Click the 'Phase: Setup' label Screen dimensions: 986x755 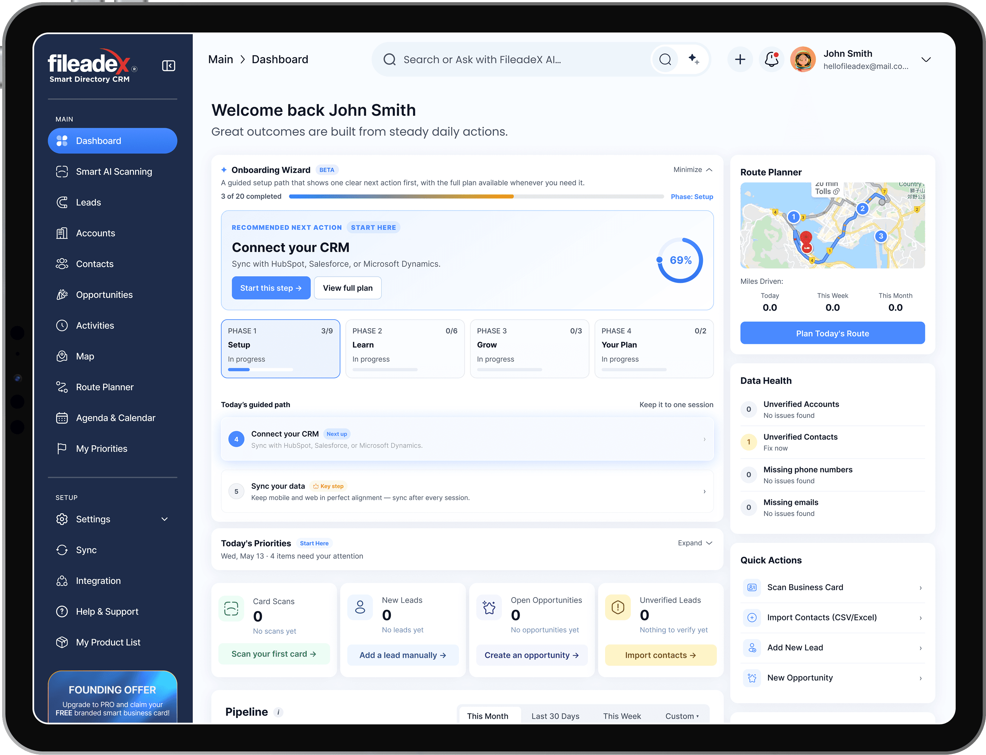[x=692, y=196]
